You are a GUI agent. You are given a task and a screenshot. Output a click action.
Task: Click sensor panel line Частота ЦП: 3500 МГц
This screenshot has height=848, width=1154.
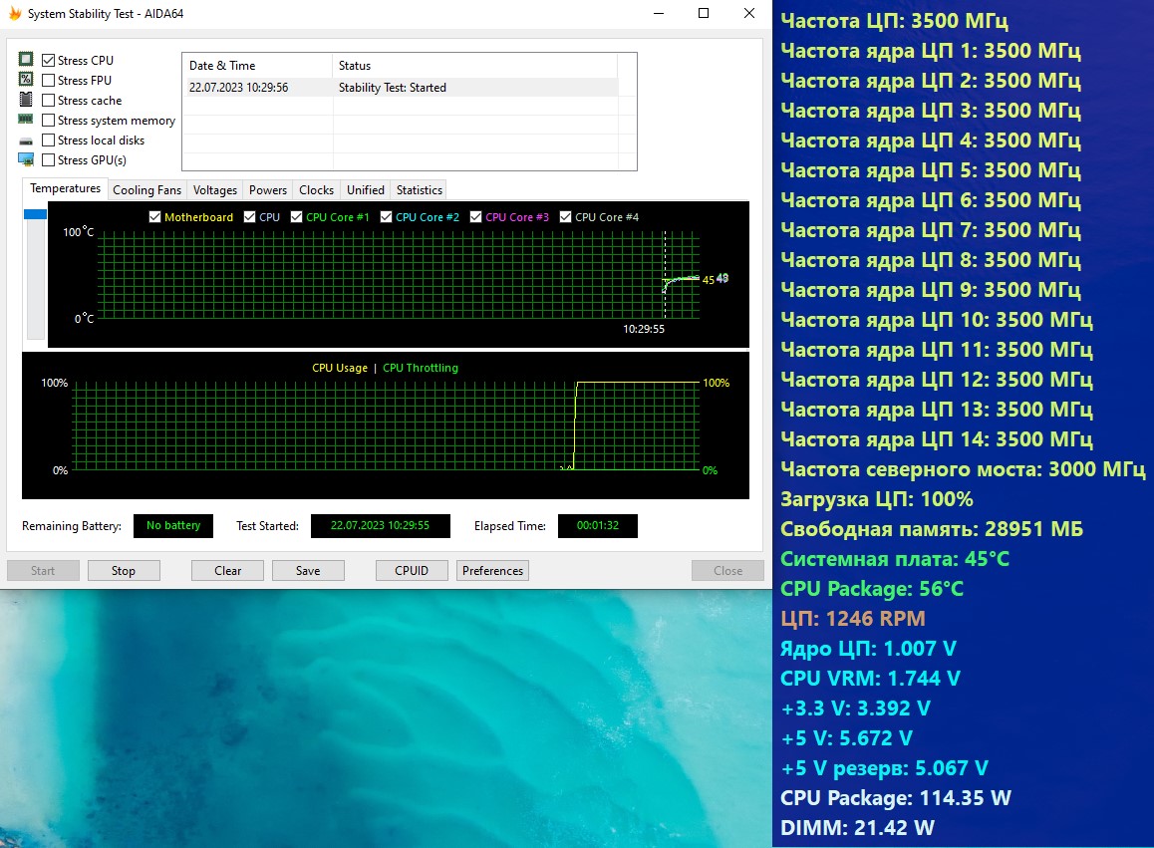[x=894, y=21]
